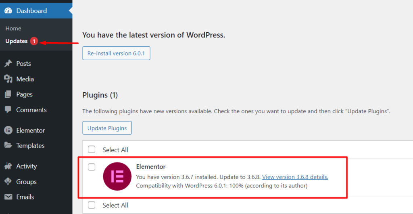Check the top Select All checkbox
413x214 pixels.
(x=92, y=149)
